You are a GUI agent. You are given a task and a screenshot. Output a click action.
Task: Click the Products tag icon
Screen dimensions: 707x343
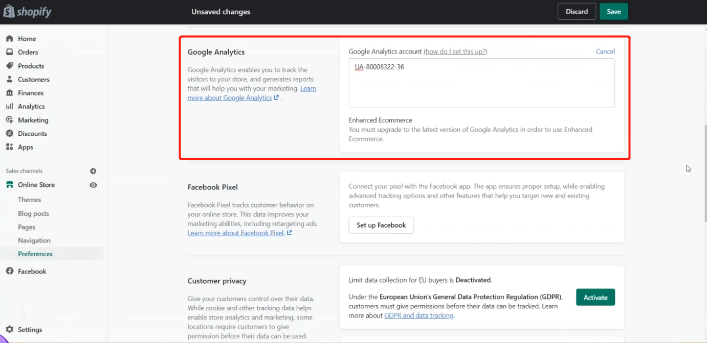(9, 66)
